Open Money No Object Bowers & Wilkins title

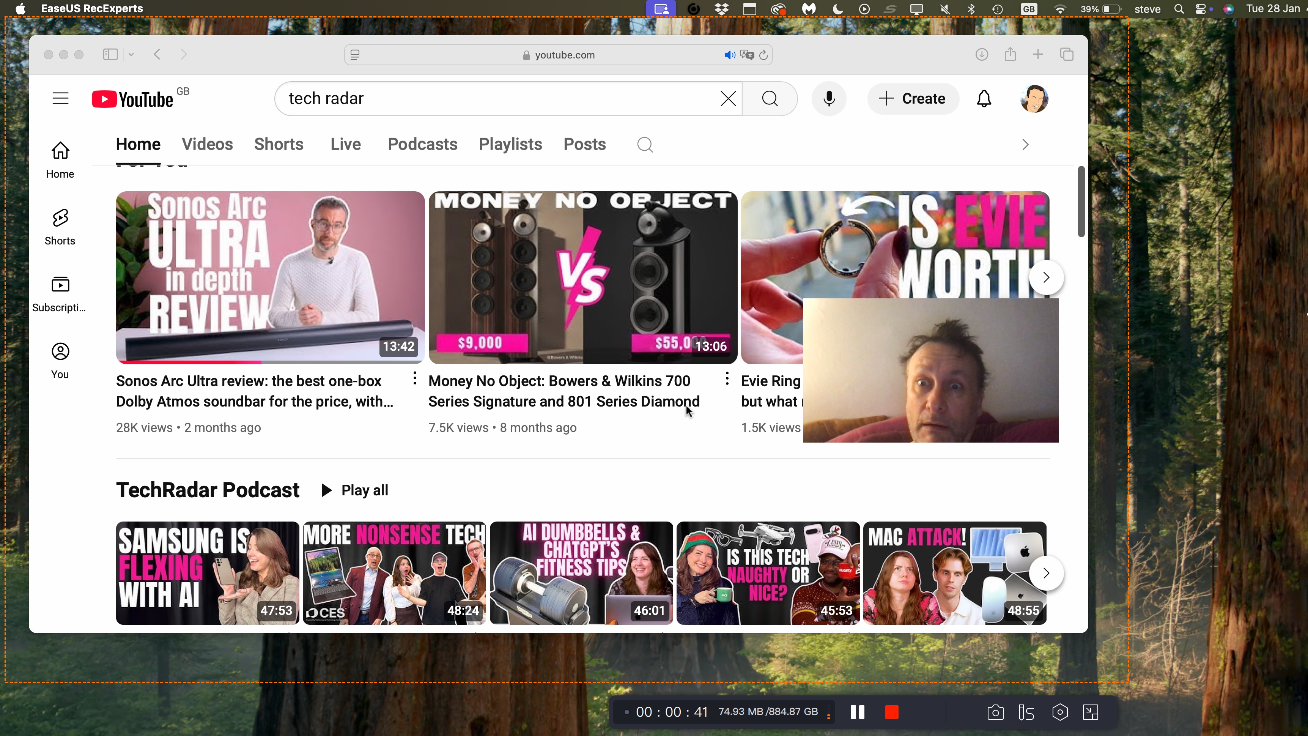coord(563,391)
